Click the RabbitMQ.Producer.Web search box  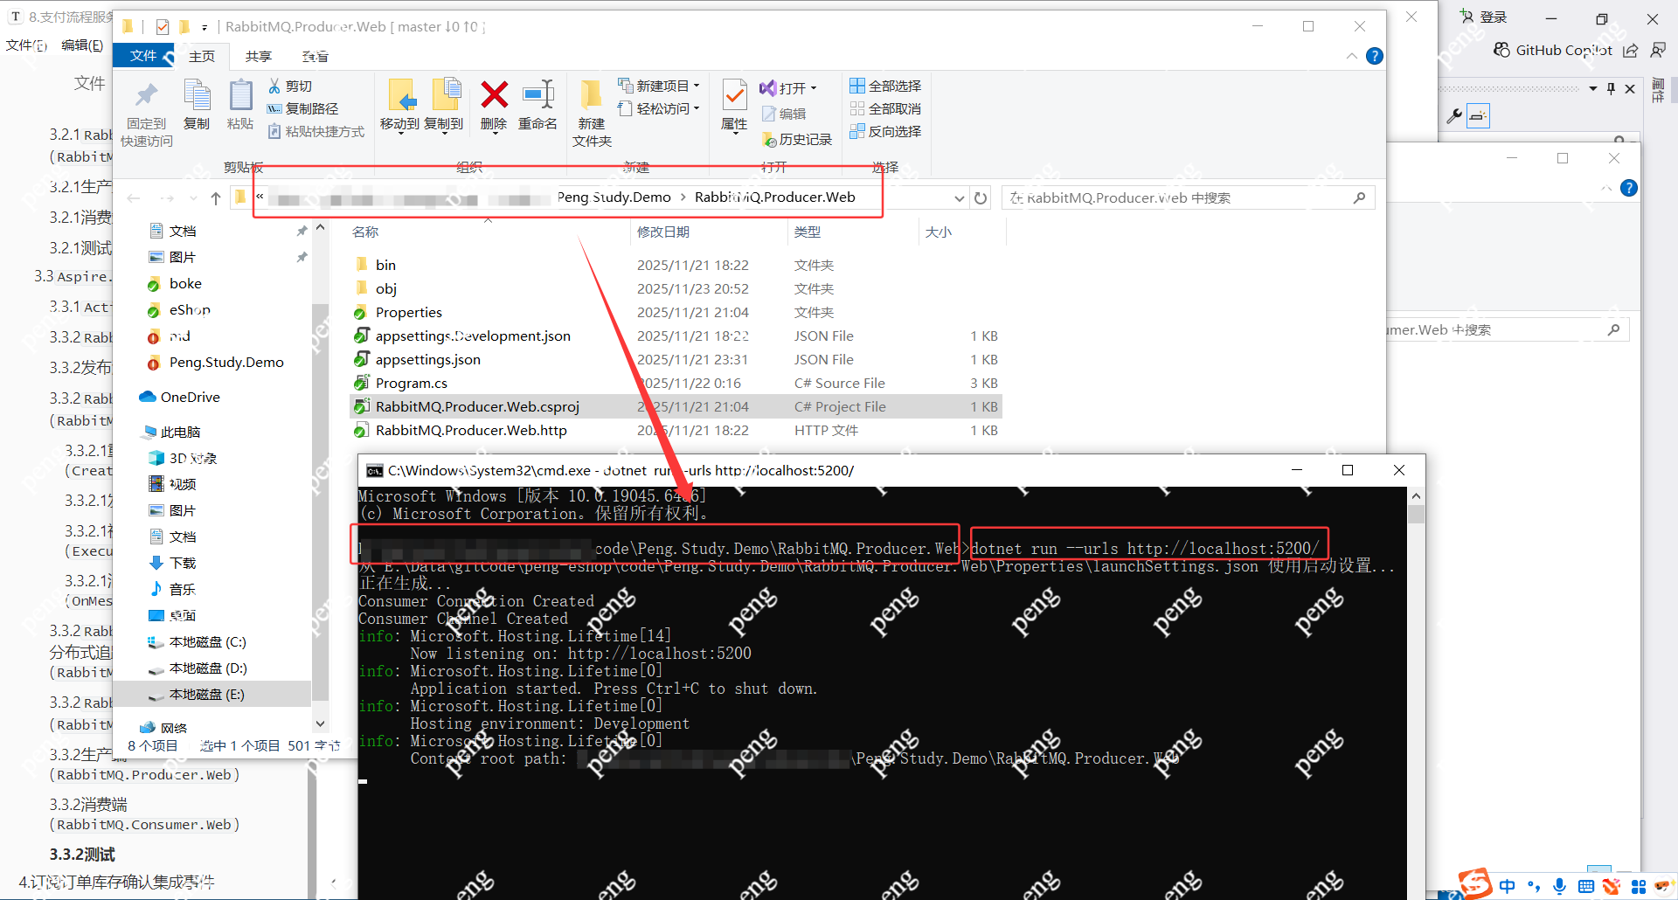(x=1188, y=198)
